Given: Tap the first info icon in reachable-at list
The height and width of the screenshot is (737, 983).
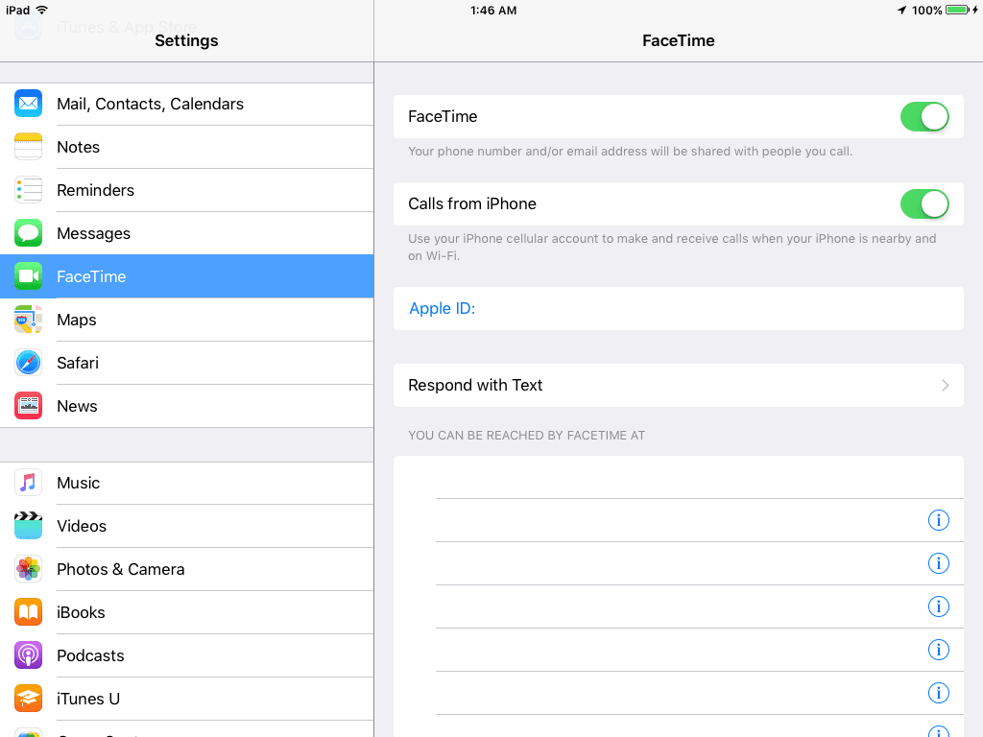Looking at the screenshot, I should coord(939,520).
